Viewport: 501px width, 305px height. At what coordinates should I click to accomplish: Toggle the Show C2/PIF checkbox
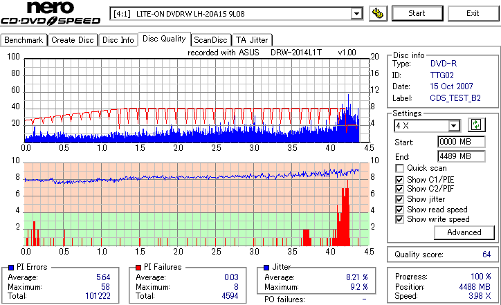[399, 189]
